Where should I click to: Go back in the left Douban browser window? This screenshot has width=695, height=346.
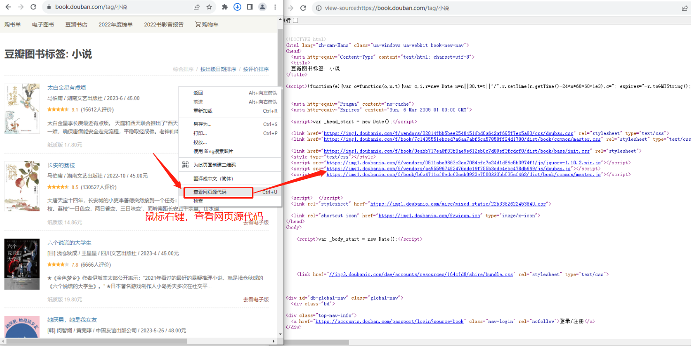point(8,7)
